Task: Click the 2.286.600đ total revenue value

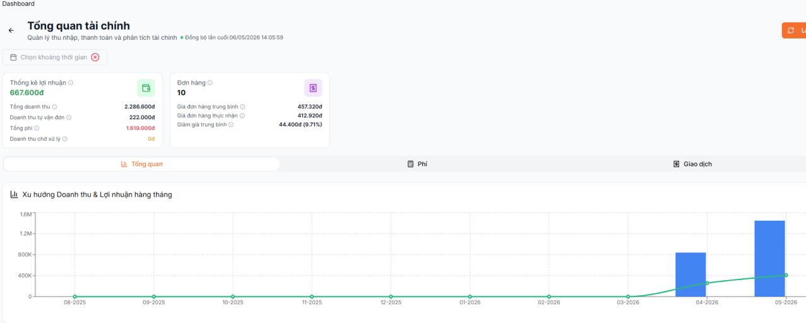Action: pos(140,107)
